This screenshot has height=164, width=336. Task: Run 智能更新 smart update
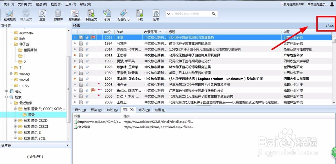(75, 15)
